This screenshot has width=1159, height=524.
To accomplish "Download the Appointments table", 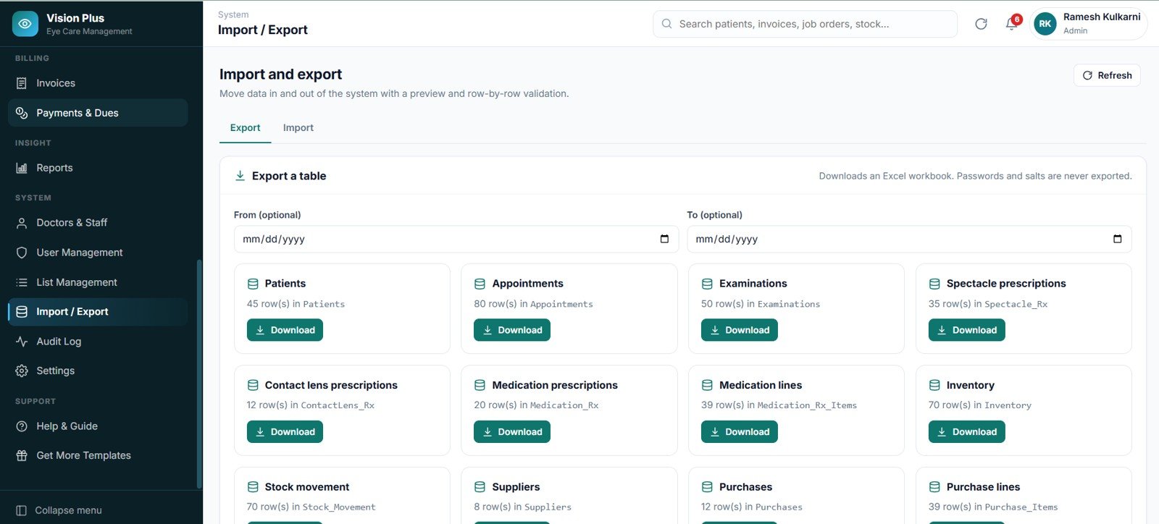I will 512,330.
